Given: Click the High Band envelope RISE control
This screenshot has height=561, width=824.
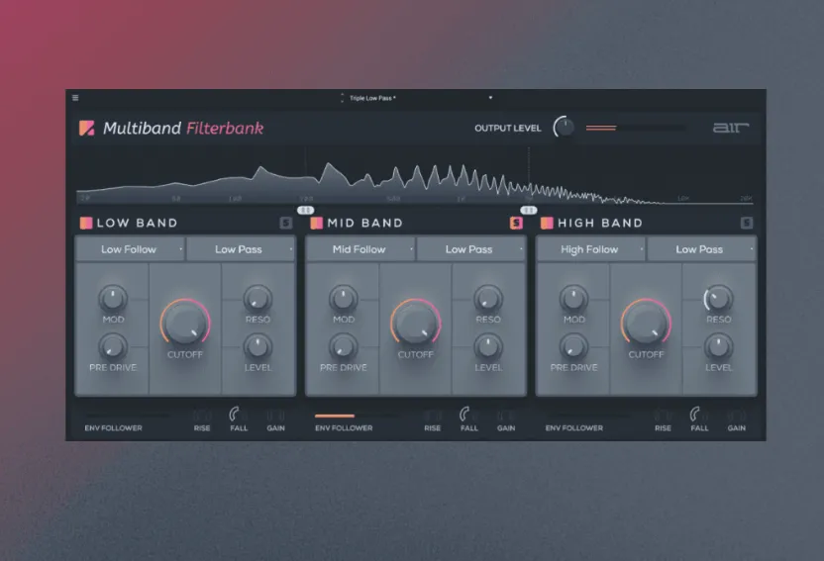Looking at the screenshot, I should click(x=663, y=416).
